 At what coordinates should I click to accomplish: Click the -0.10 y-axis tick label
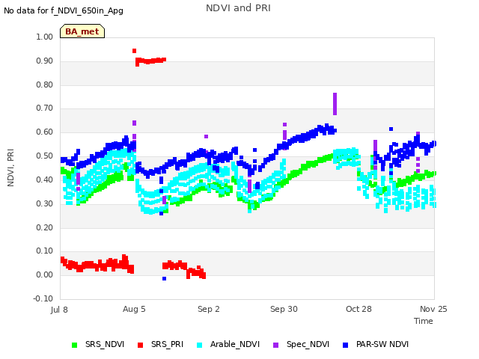43,299
